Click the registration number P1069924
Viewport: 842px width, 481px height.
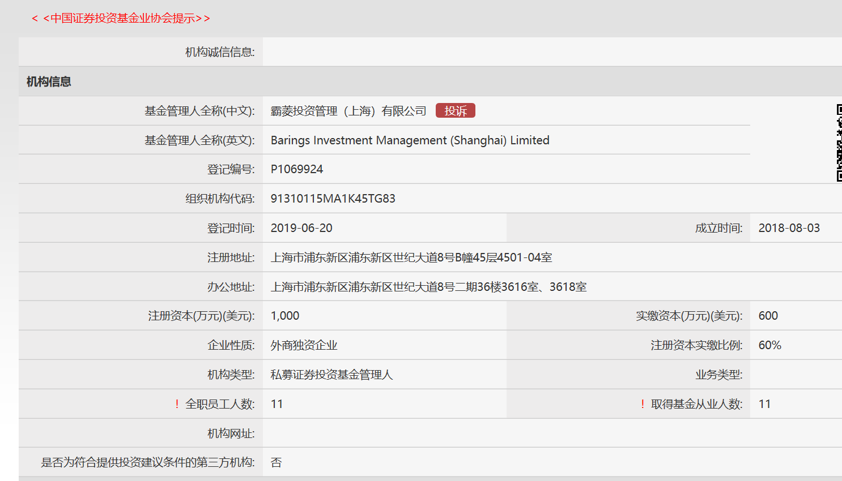click(296, 169)
